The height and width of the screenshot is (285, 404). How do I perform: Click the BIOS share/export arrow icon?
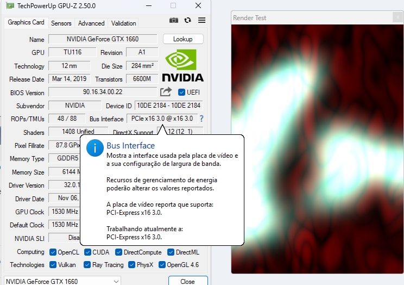166,92
